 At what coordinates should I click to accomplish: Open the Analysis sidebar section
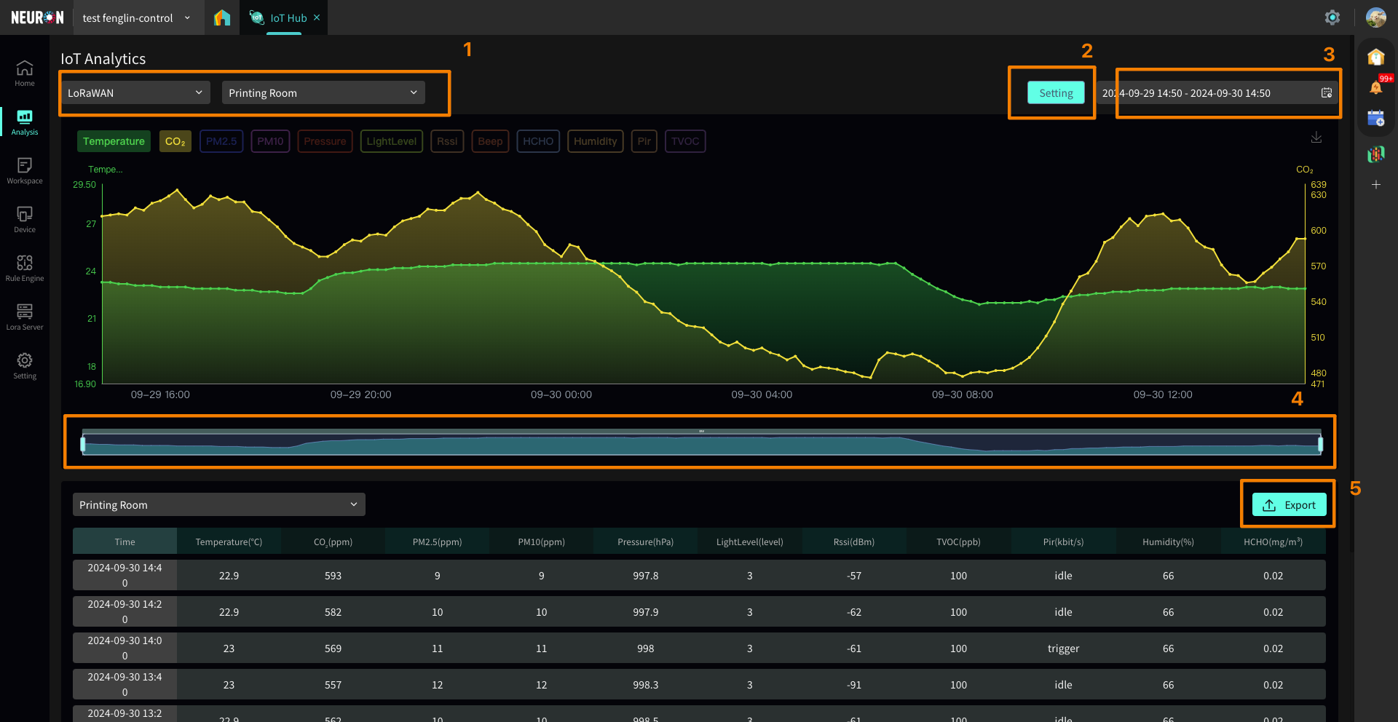[x=25, y=122]
